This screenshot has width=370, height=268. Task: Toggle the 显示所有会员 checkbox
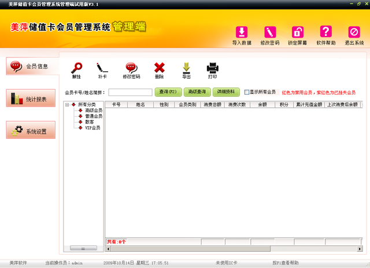pos(247,92)
